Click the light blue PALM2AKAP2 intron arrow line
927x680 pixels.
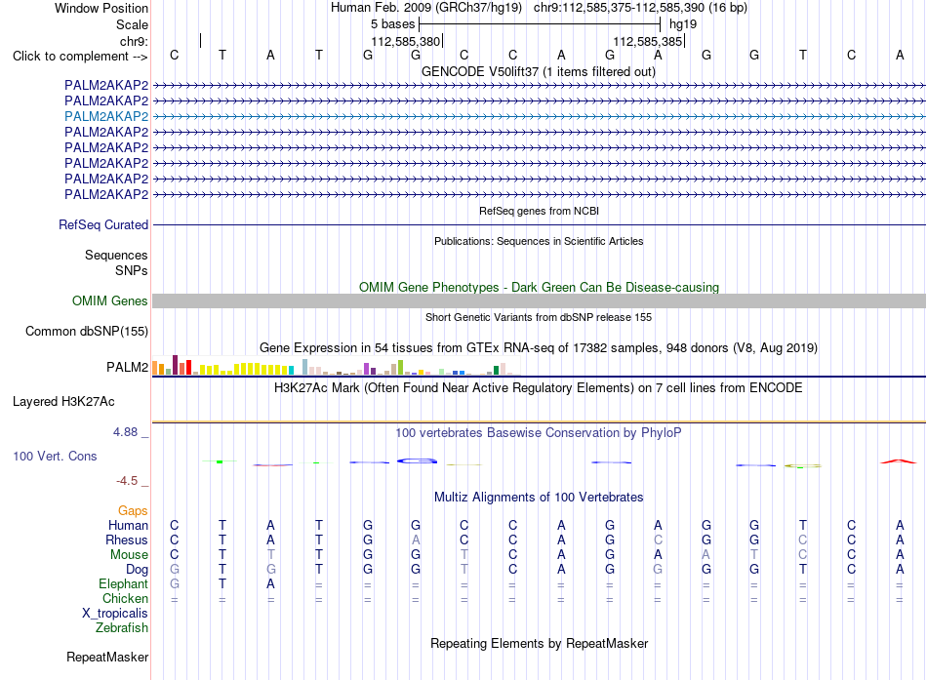(x=539, y=116)
